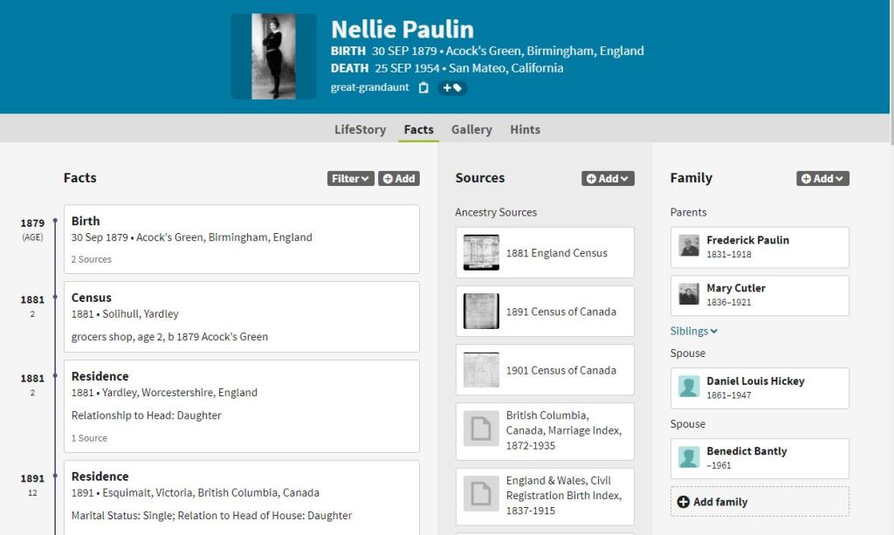Expand the Siblings list

[x=694, y=331]
